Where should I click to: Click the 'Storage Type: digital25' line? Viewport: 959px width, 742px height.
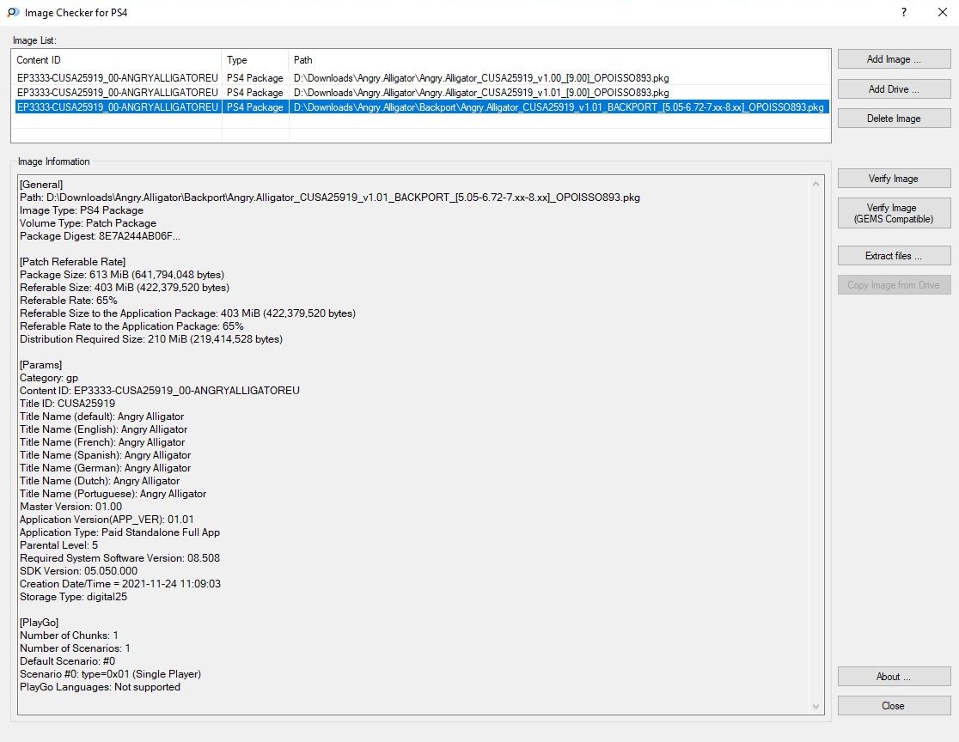click(73, 596)
